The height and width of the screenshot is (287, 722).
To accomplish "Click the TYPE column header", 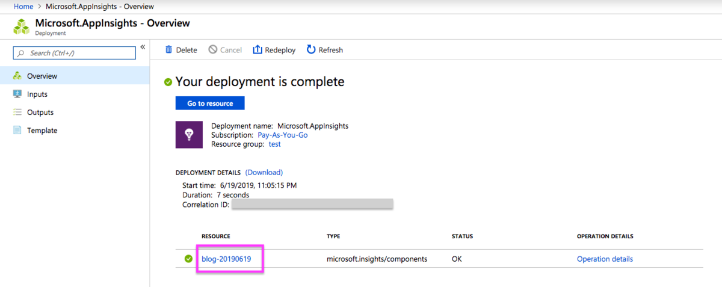I will [333, 236].
